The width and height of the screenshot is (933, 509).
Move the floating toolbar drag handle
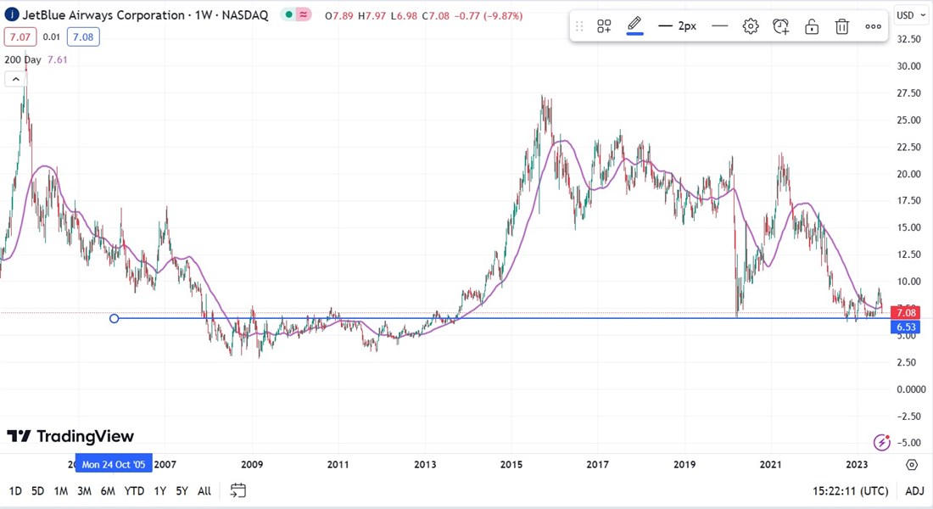click(579, 26)
